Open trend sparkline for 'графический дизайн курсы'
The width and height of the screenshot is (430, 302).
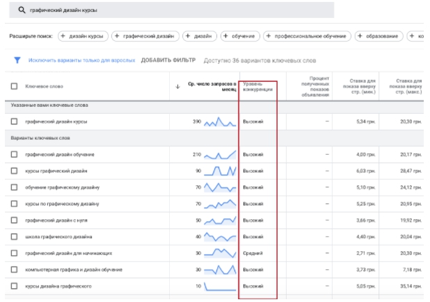coord(220,121)
